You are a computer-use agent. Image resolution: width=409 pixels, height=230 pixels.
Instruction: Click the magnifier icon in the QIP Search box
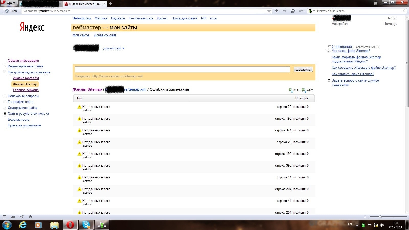(x=404, y=11)
